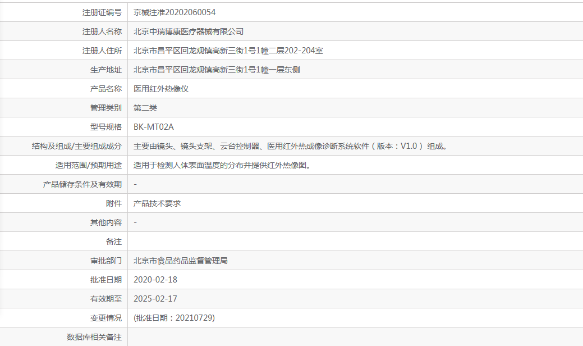
Task: Select the expiry date 2025-02-17
Action: [x=155, y=299]
